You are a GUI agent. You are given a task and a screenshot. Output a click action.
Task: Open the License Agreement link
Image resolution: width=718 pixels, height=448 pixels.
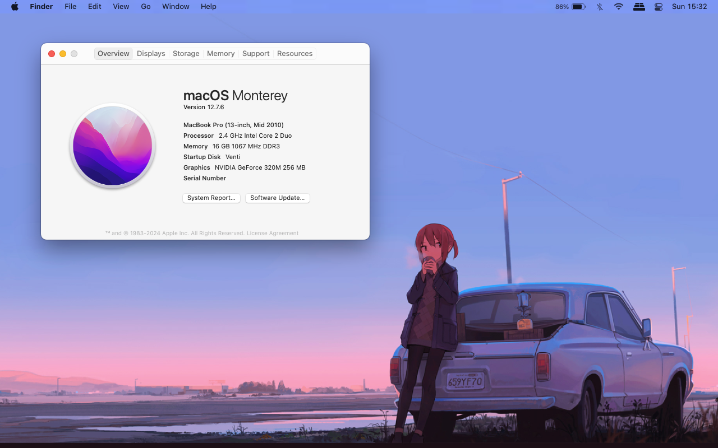(273, 234)
